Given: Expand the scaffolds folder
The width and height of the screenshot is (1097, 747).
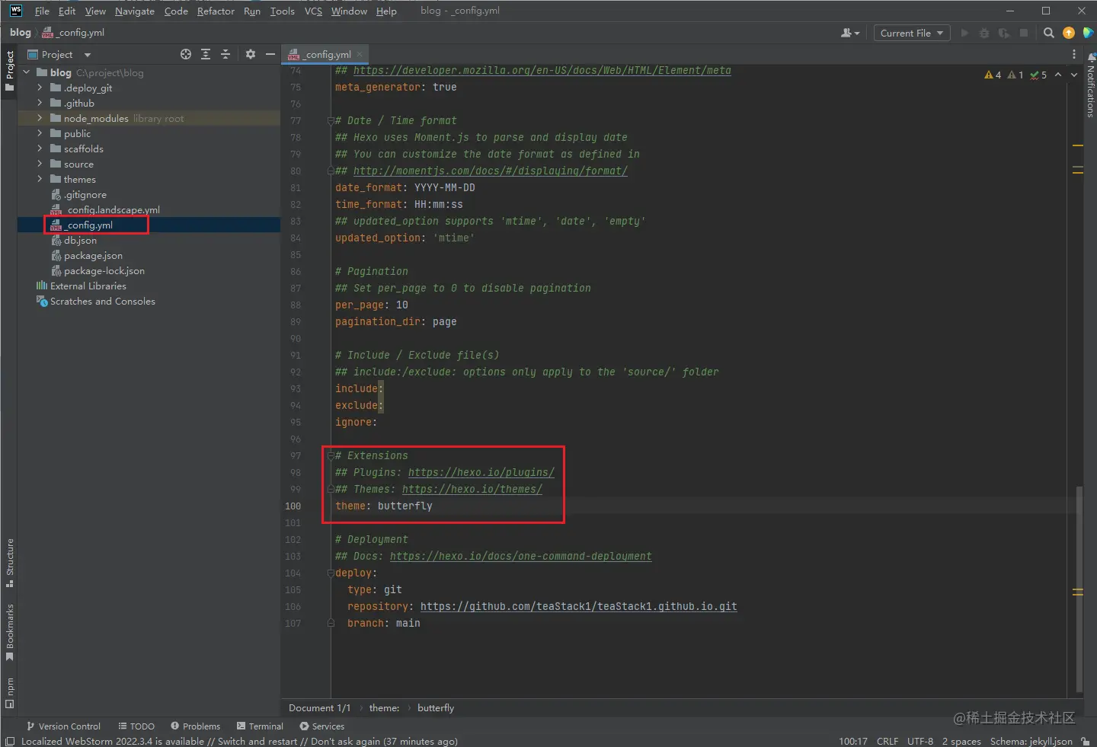Looking at the screenshot, I should pos(40,148).
